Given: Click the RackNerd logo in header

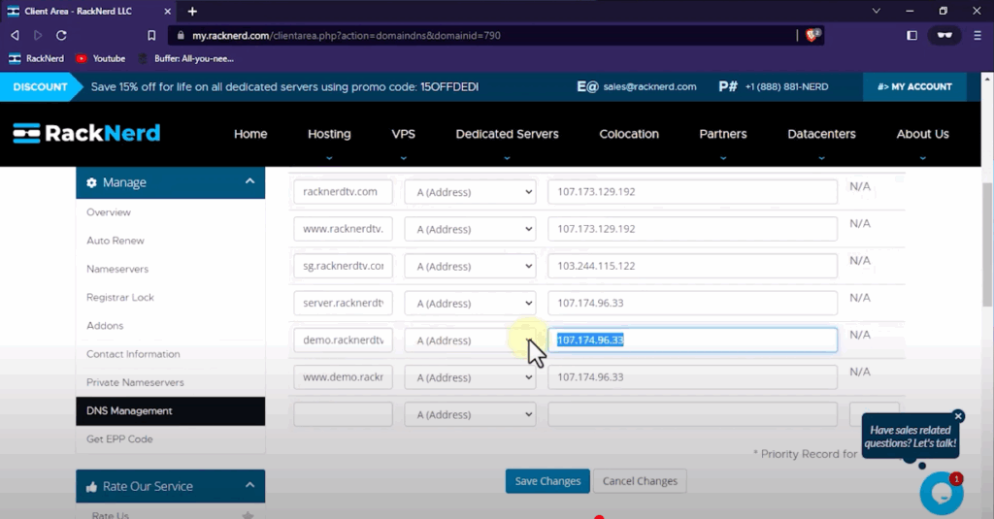Looking at the screenshot, I should pyautogui.click(x=86, y=134).
